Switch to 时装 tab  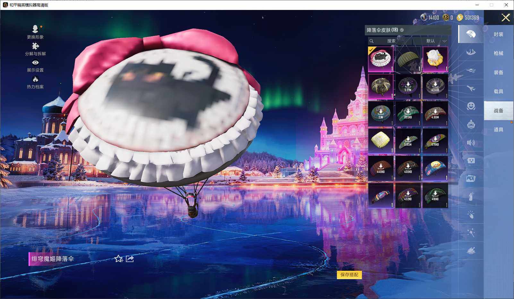pyautogui.click(x=499, y=34)
